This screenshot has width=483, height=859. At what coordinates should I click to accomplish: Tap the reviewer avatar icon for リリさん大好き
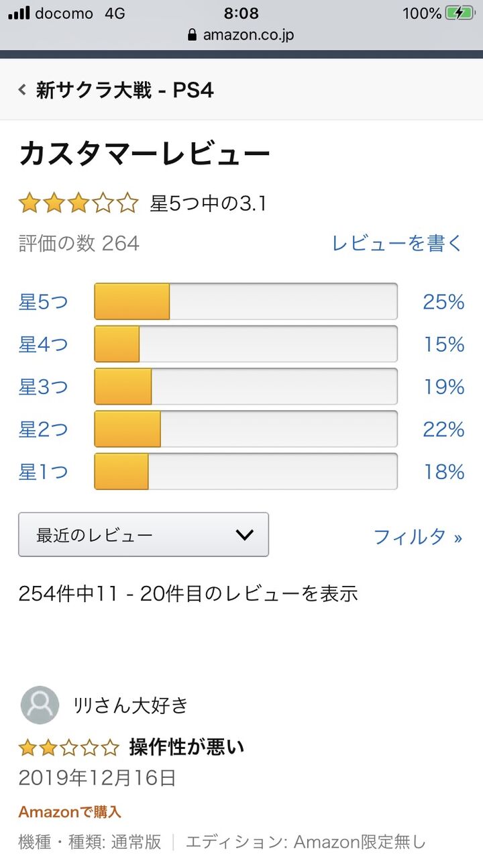[x=40, y=705]
